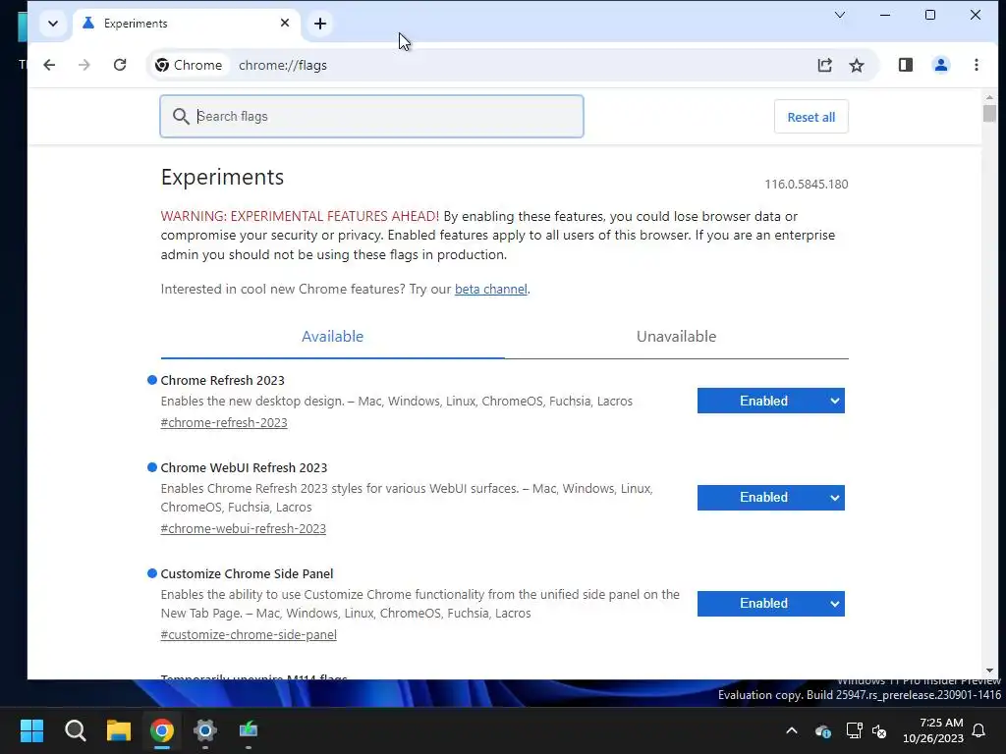Bookmark this page with star icon
Viewport: 1006px width, 754px height.
[857, 65]
